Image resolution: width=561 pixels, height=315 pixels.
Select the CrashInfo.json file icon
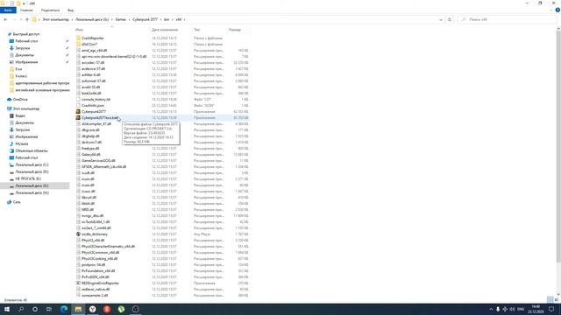coord(78,106)
